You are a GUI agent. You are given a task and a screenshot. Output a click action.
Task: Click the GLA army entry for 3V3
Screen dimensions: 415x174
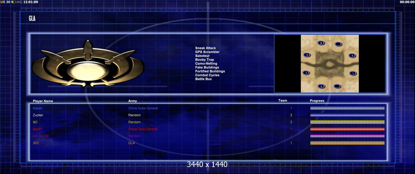[x=131, y=143]
